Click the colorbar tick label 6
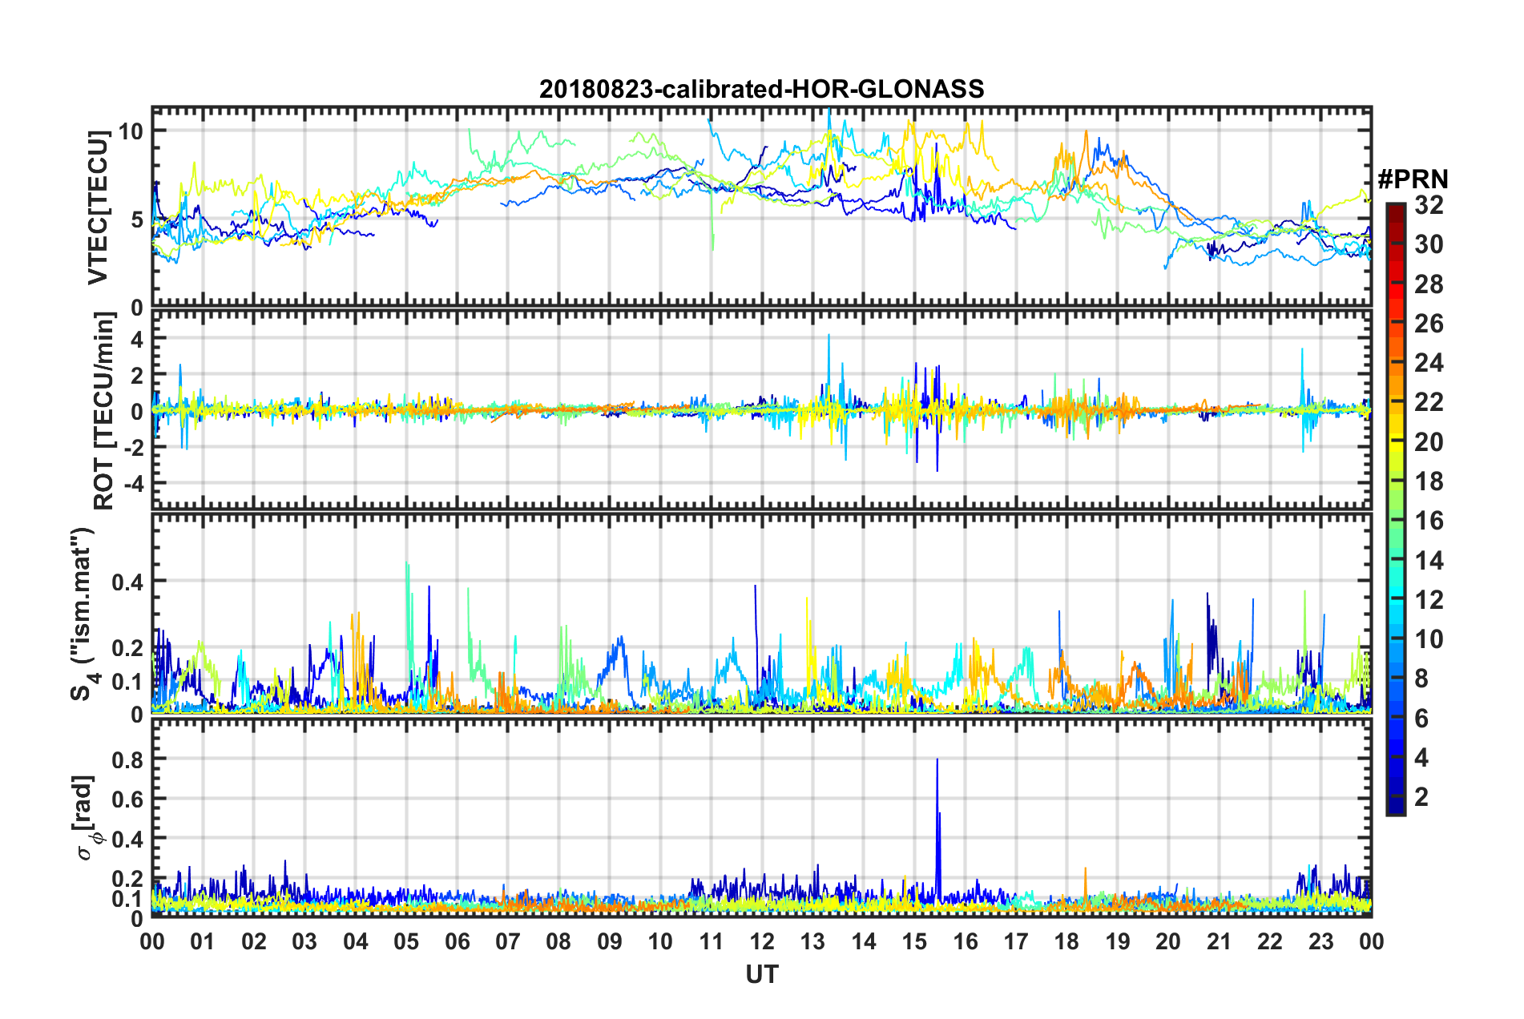The image size is (1524, 1019). [1421, 719]
